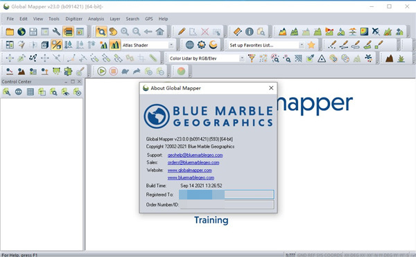
Task: Click the Zoom Out magnifier icon
Action: (x=137, y=32)
